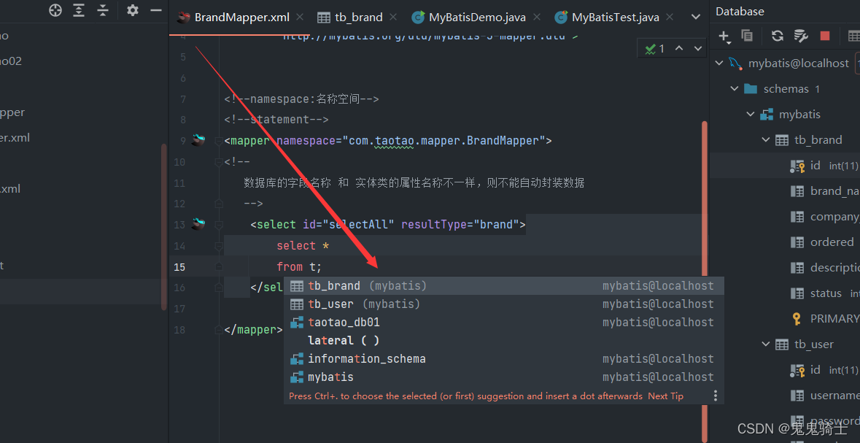860x443 pixels.
Task: Collapse the tb_brand table node
Action: (766, 139)
